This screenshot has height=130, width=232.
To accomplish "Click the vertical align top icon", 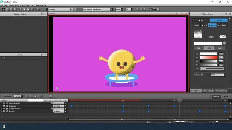I will point(151,9).
